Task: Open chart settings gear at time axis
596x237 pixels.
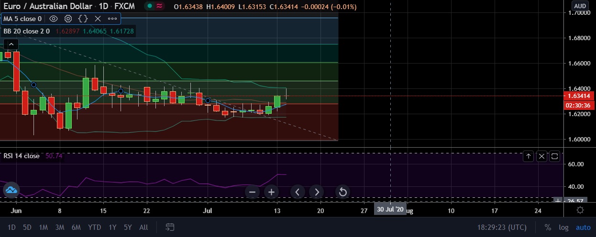Action: click(x=580, y=210)
